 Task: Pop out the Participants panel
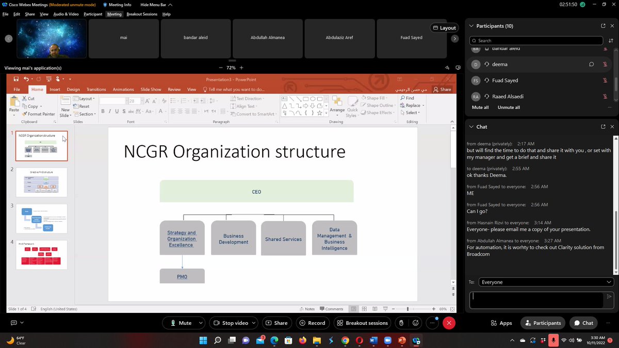(x=603, y=26)
